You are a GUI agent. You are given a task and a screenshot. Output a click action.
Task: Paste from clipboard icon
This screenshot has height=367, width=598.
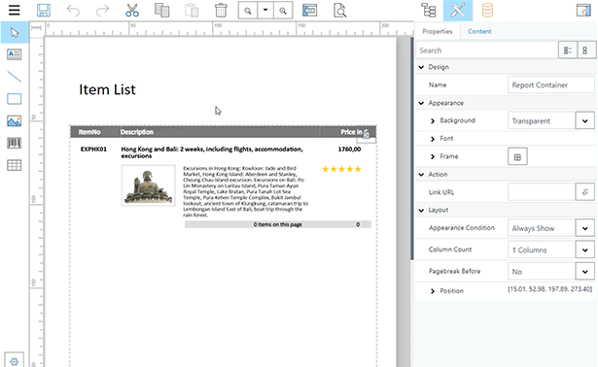tap(192, 11)
